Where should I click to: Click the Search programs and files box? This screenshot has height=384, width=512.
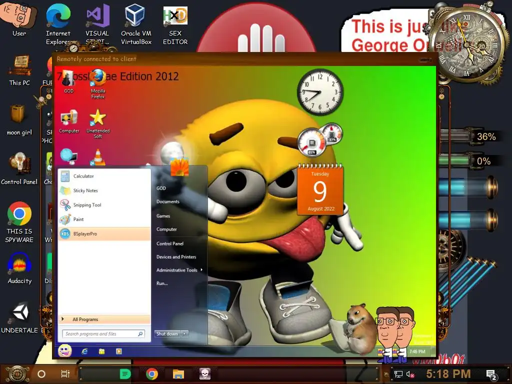click(x=104, y=333)
